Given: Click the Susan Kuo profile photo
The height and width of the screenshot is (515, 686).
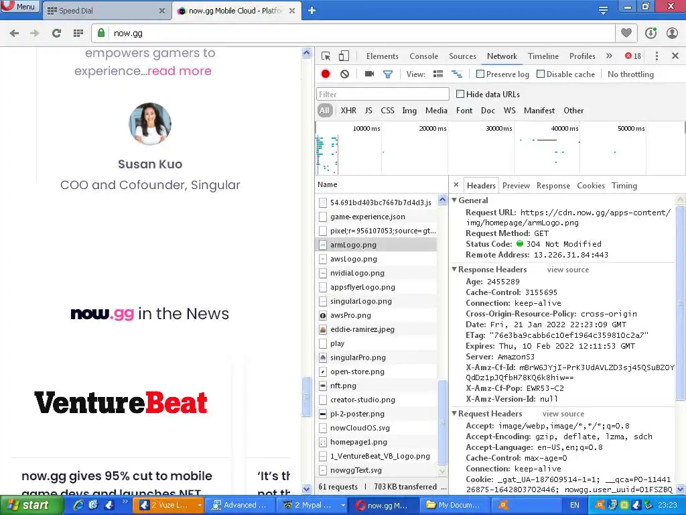Looking at the screenshot, I should [x=150, y=124].
